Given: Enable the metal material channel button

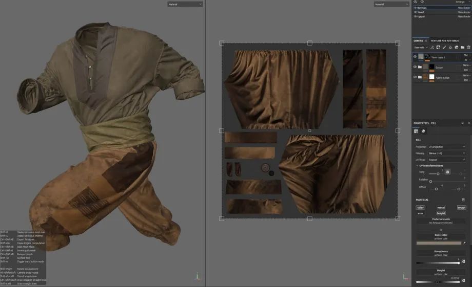Looking at the screenshot, I should [441, 207].
